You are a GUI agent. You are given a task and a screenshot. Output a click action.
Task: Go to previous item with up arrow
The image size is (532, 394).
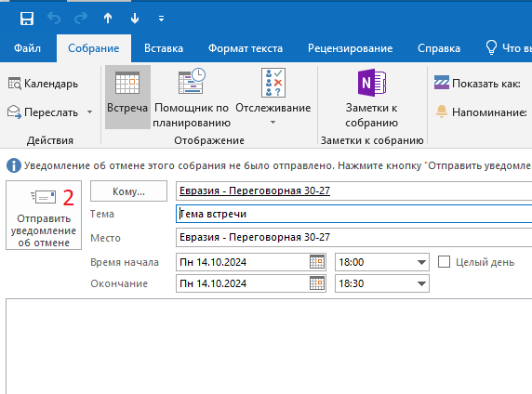pos(108,19)
